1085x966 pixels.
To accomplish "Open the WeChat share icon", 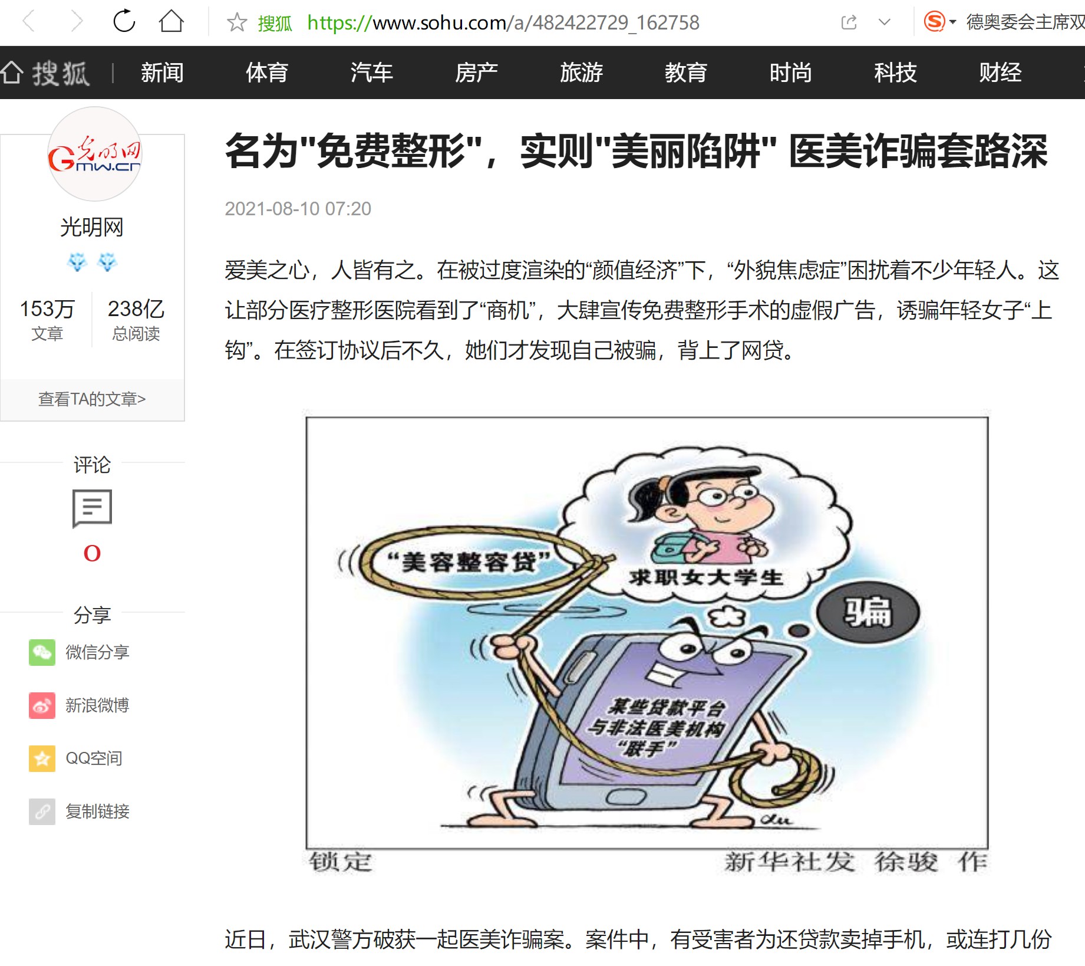I will pyautogui.click(x=42, y=652).
